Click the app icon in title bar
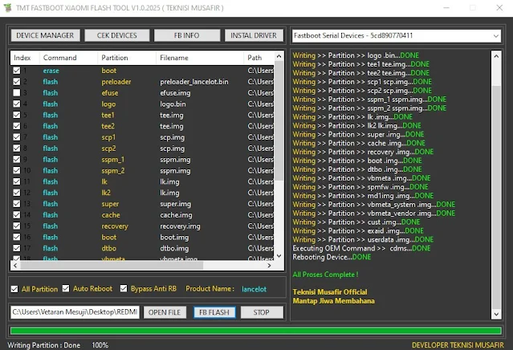The width and height of the screenshot is (513, 350). (7, 7)
